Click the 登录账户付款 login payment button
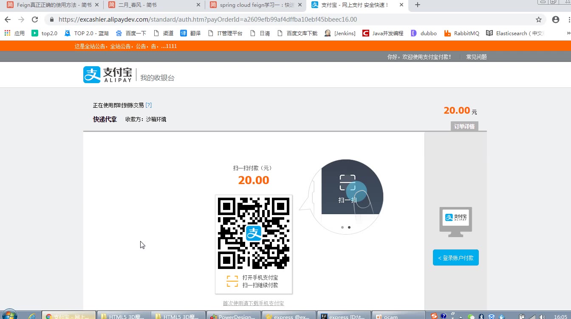 pos(455,258)
